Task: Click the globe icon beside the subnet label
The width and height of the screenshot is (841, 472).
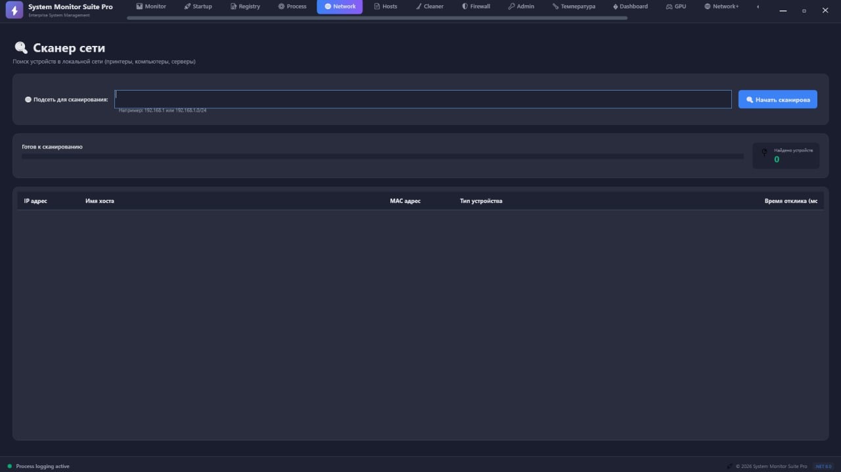Action: point(28,99)
